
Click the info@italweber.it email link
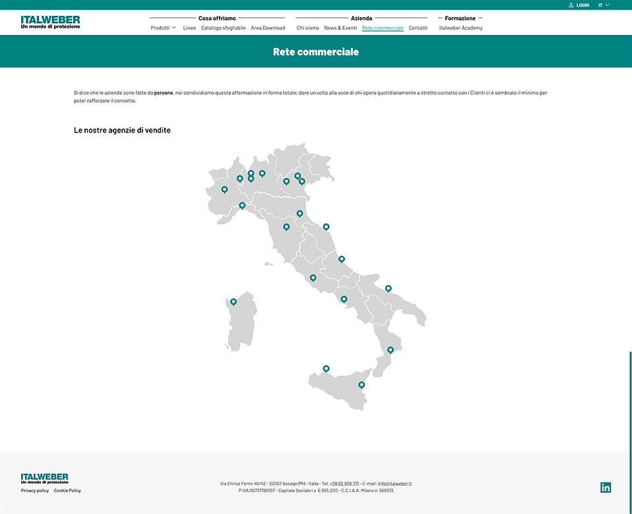(395, 482)
